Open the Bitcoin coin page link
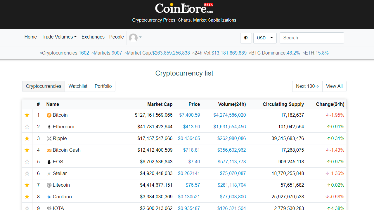The image size is (374, 210). click(60, 115)
